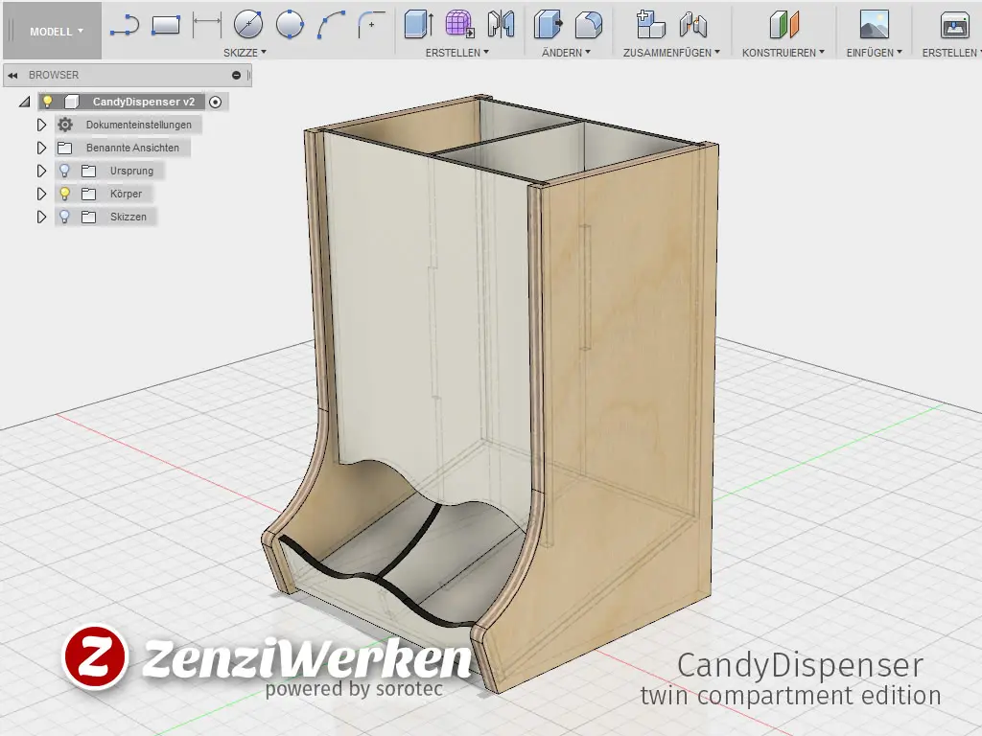
Task: Choose the Center Diameter Circle tool
Action: (x=248, y=25)
